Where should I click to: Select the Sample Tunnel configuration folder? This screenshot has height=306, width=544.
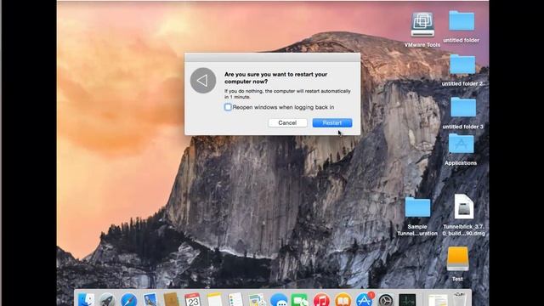point(417,207)
